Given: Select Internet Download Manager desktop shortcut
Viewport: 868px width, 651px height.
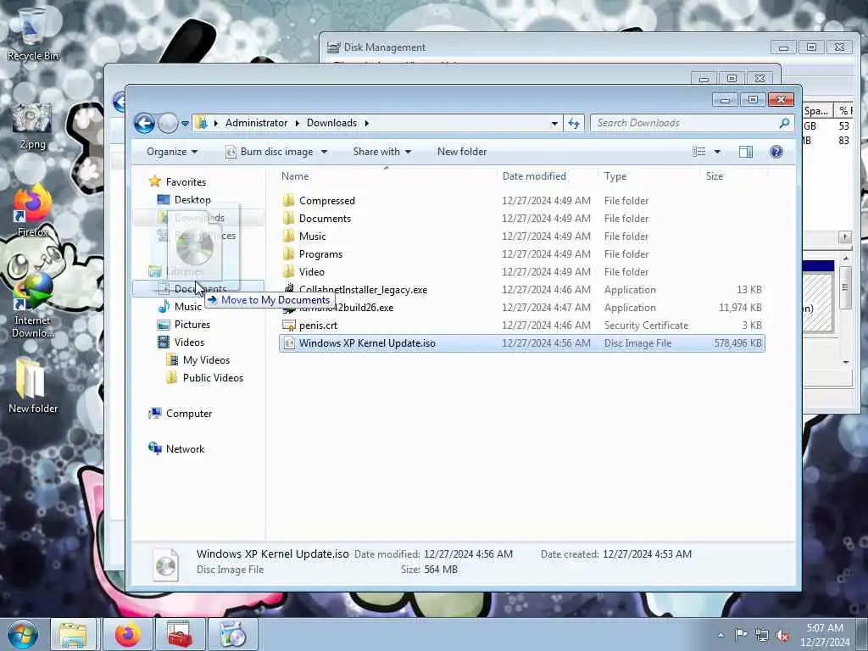Looking at the screenshot, I should [x=32, y=305].
